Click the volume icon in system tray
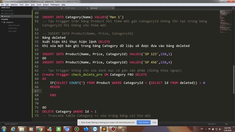 click(x=220, y=129)
